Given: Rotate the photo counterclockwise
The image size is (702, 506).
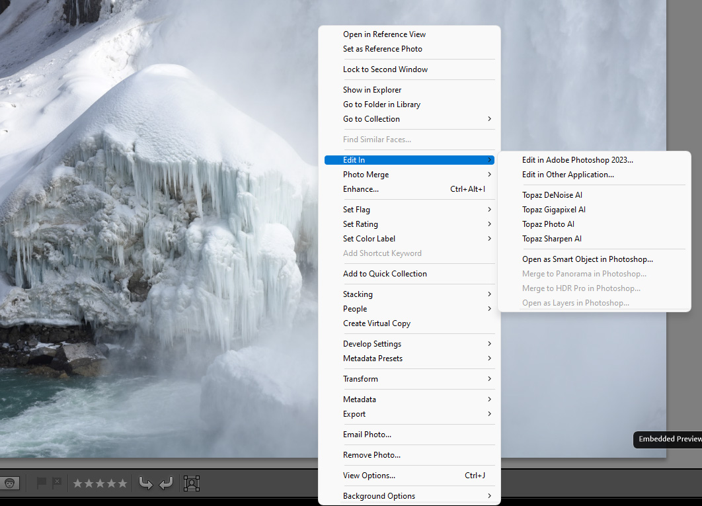Looking at the screenshot, I should [145, 483].
